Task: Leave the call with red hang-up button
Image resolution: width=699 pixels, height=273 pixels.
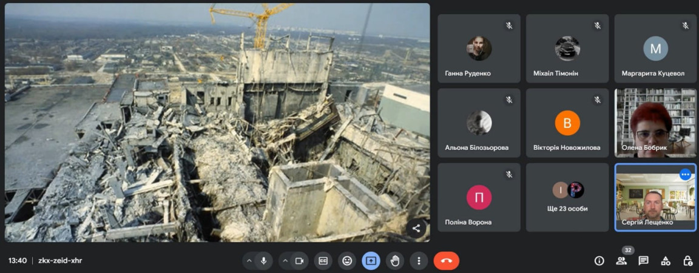Action: pyautogui.click(x=446, y=261)
